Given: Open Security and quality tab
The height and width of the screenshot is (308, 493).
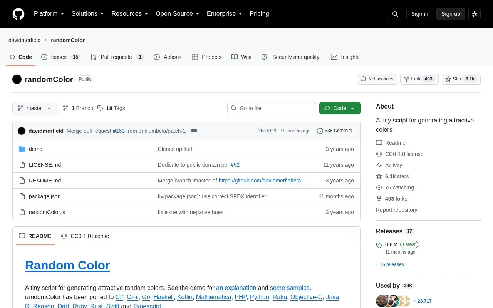Looking at the screenshot, I should click(x=290, y=57).
